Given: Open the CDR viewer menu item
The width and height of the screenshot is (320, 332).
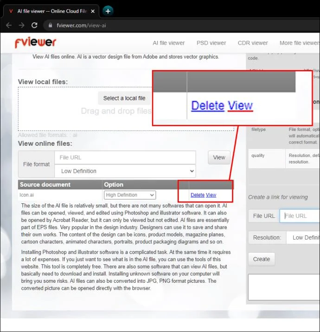Looking at the screenshot, I should (x=253, y=43).
